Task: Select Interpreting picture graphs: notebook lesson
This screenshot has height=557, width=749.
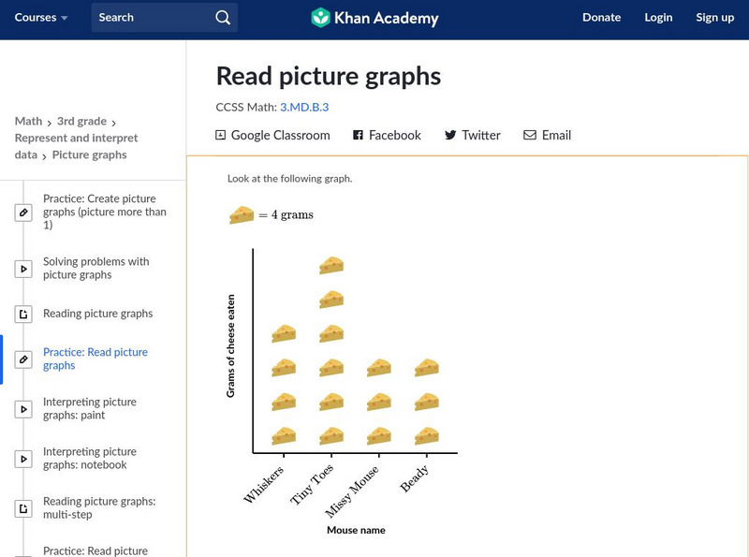Action: coord(91,458)
